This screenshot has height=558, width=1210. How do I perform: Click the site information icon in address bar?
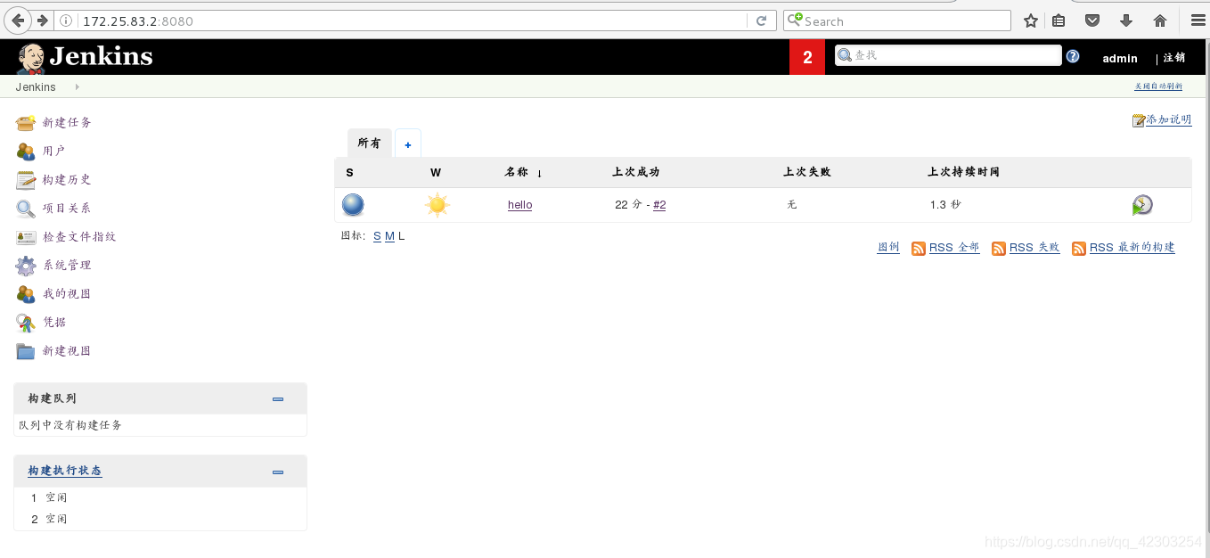pos(66,21)
